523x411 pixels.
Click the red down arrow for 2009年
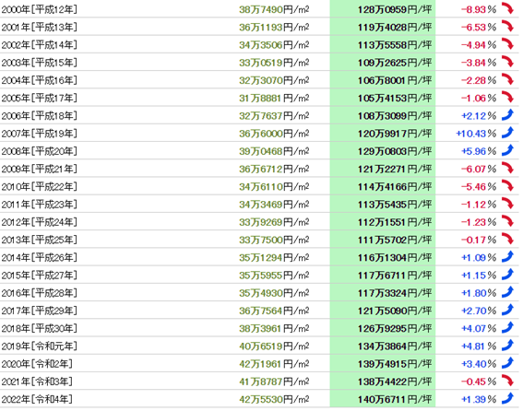coord(507,168)
